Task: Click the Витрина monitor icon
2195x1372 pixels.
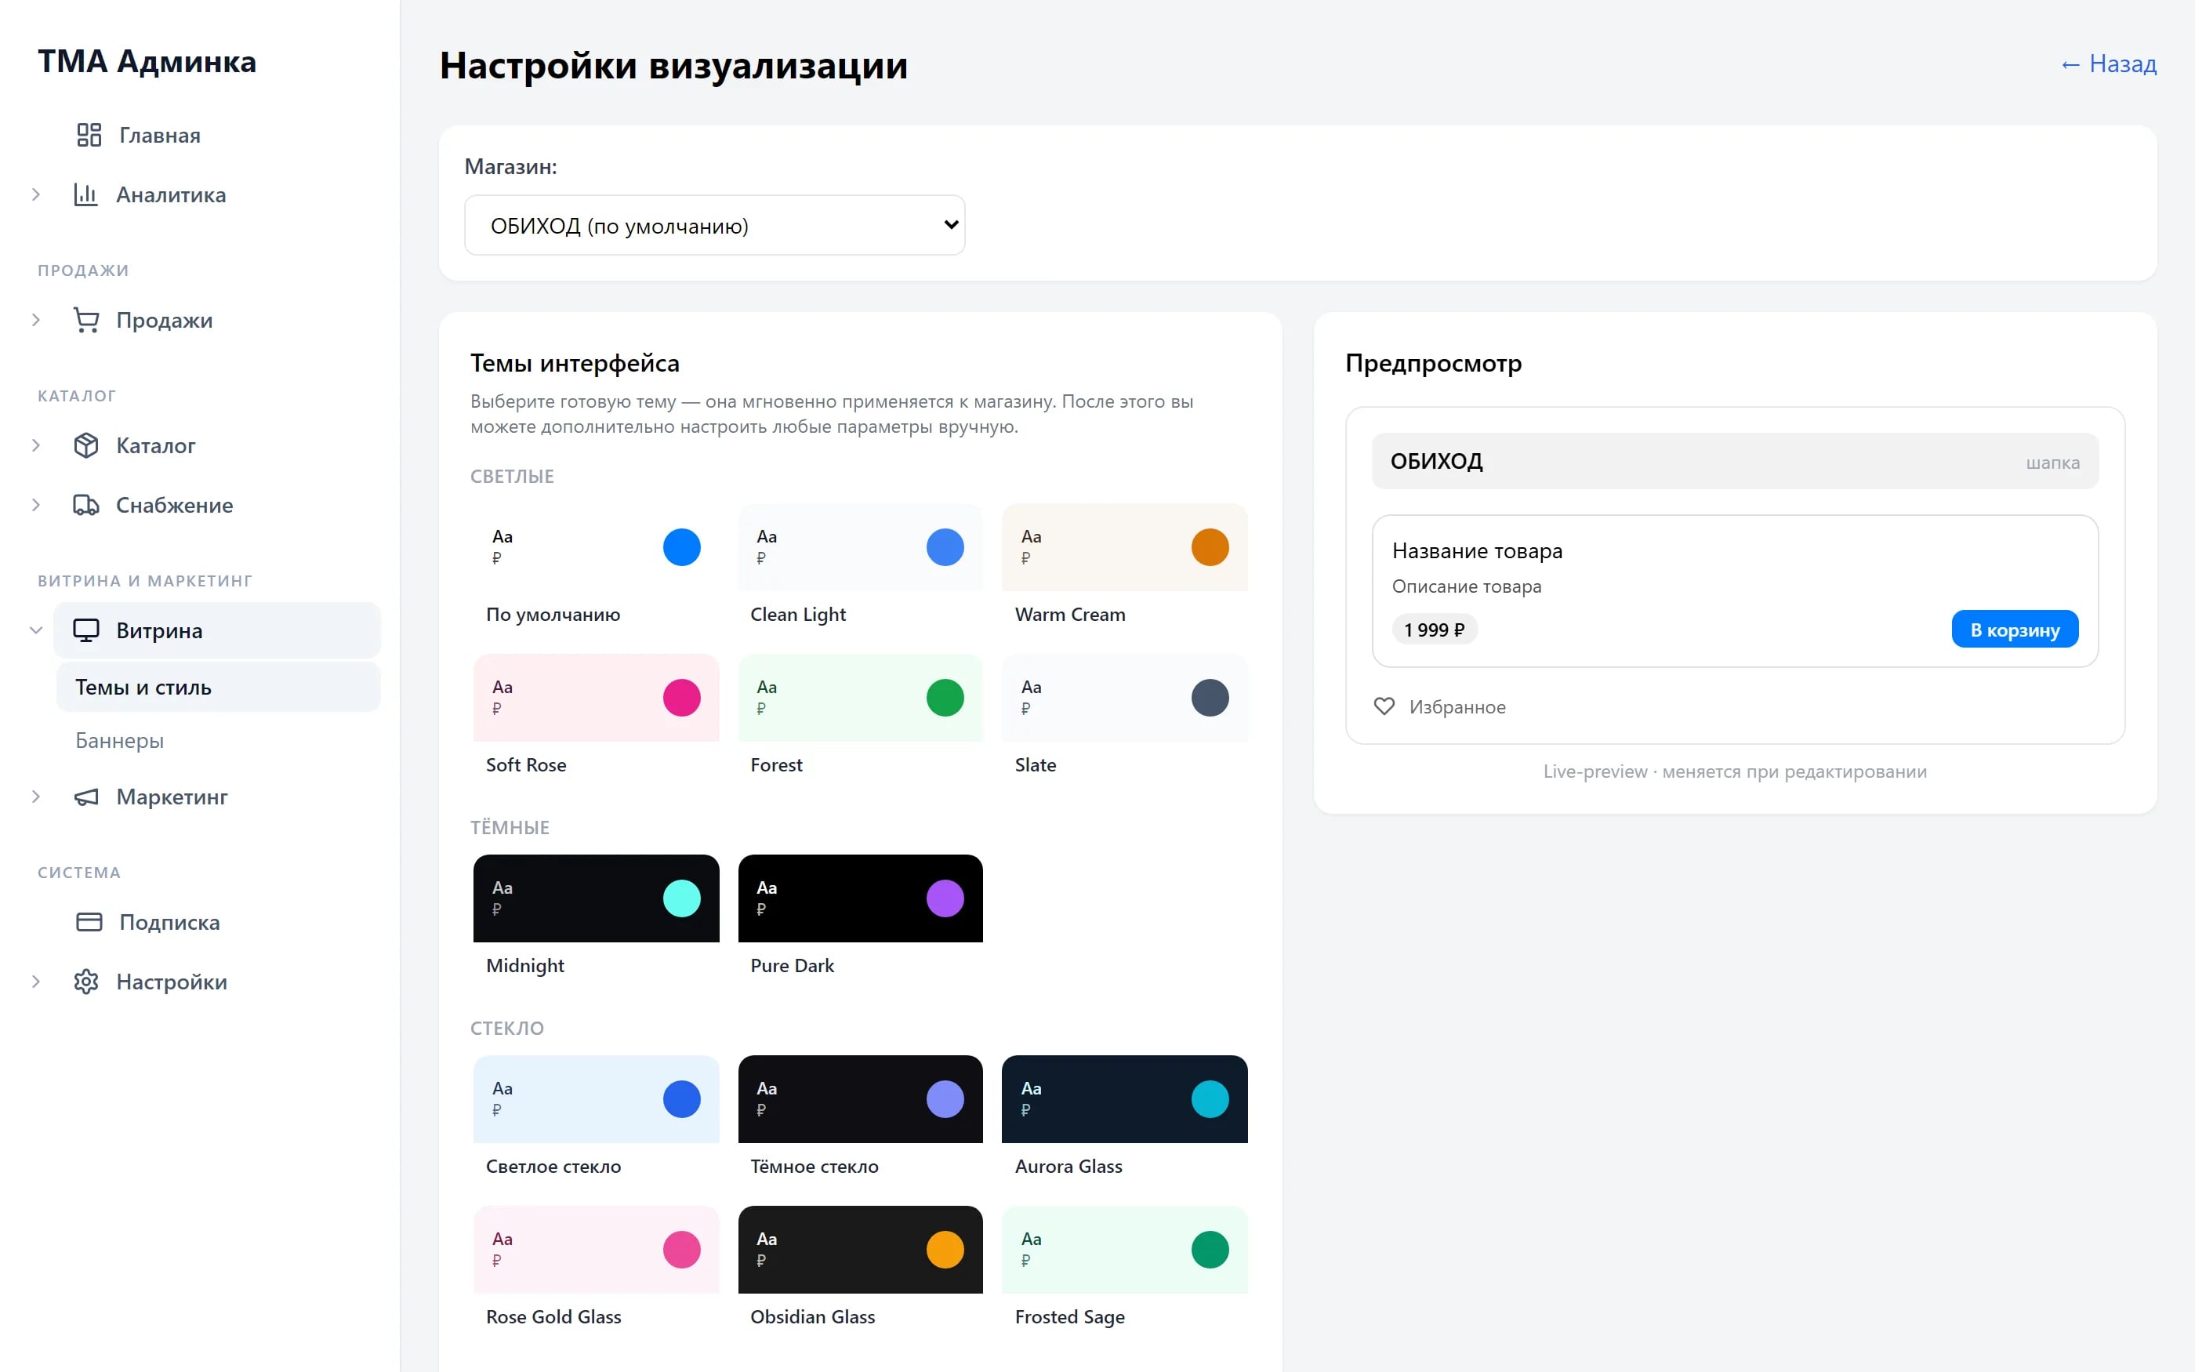Action: tap(85, 630)
